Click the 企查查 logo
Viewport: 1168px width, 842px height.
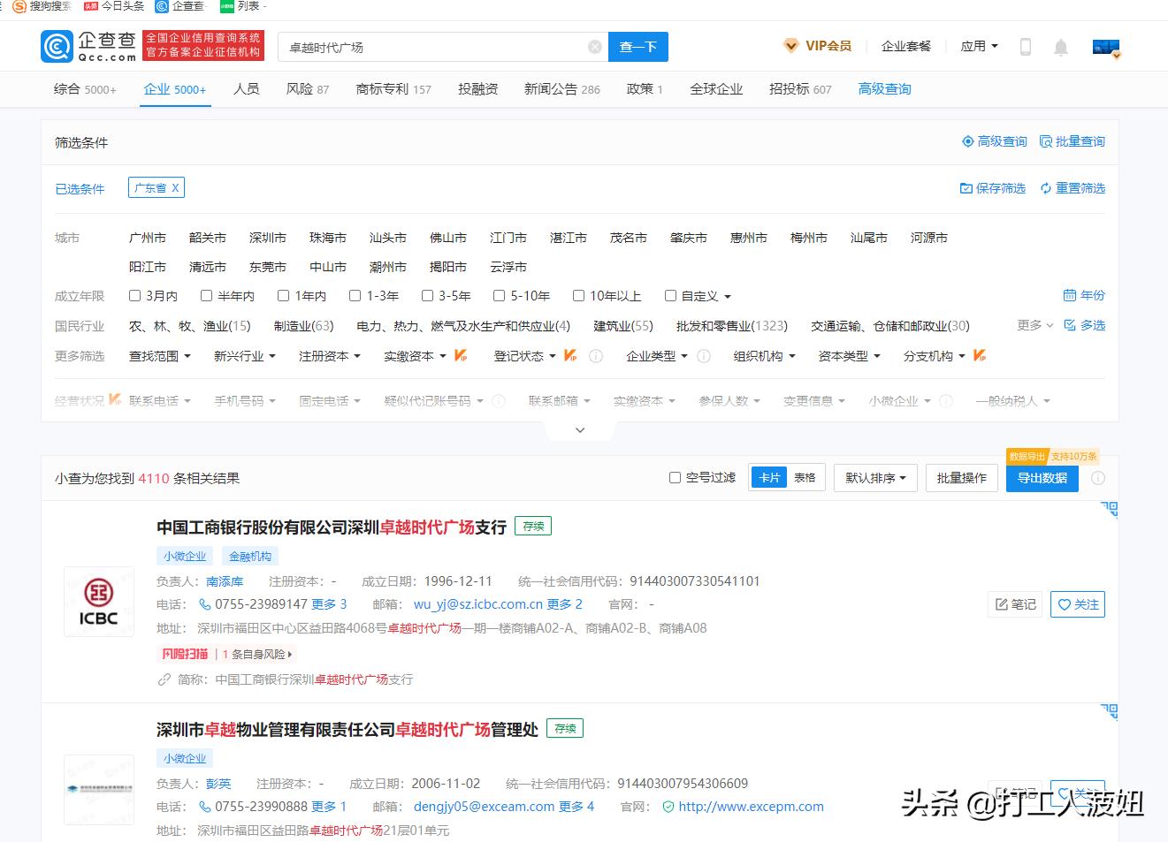(86, 46)
